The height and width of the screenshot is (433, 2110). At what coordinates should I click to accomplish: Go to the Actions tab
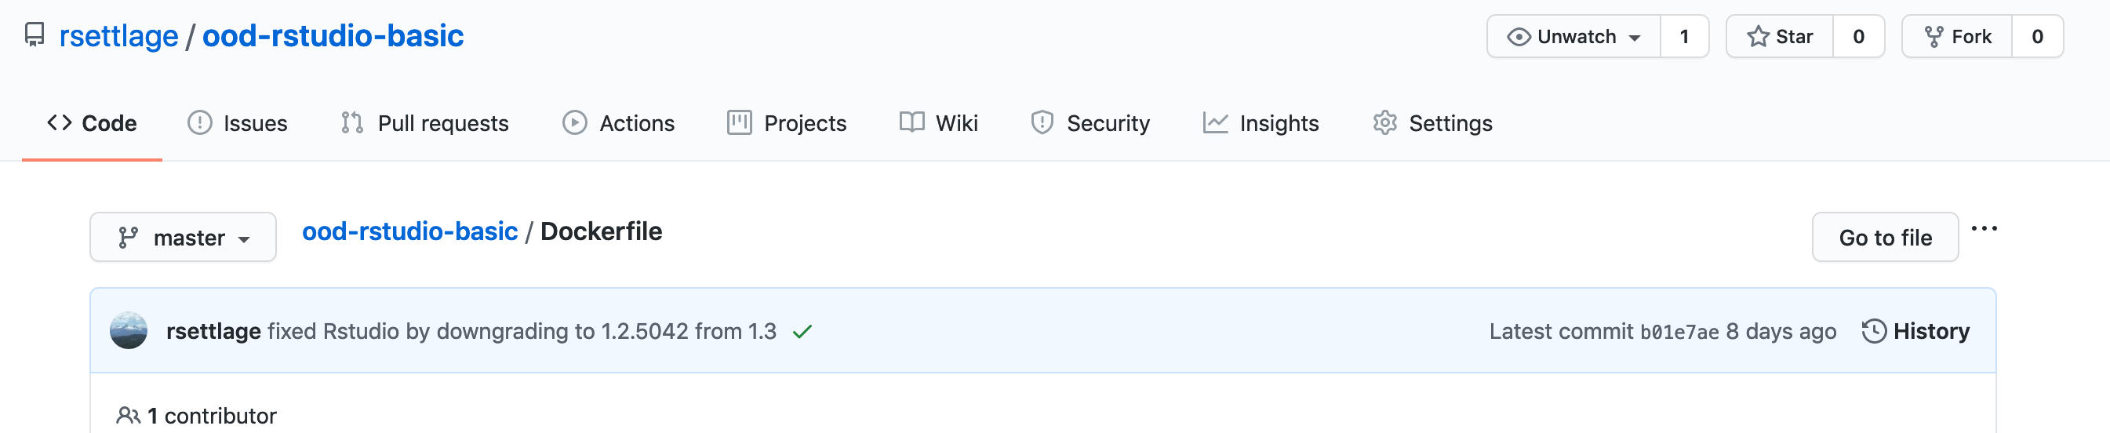[x=618, y=124]
